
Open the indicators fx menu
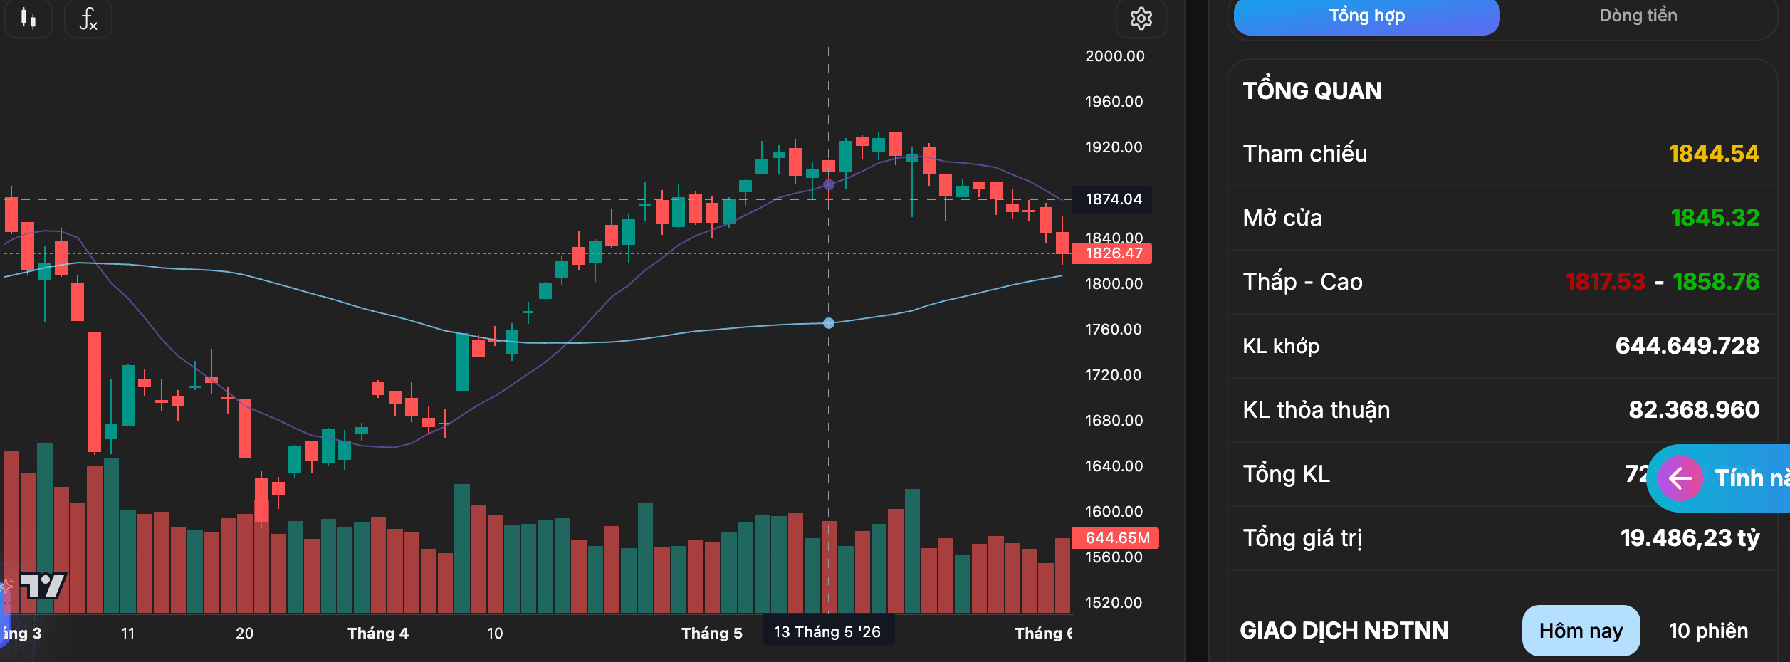[x=88, y=19]
